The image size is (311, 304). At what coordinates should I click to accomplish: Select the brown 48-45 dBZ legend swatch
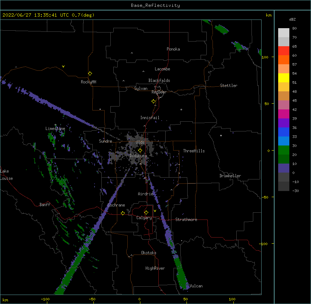(284, 96)
